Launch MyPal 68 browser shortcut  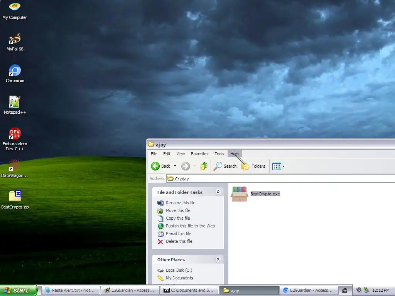pyautogui.click(x=15, y=42)
